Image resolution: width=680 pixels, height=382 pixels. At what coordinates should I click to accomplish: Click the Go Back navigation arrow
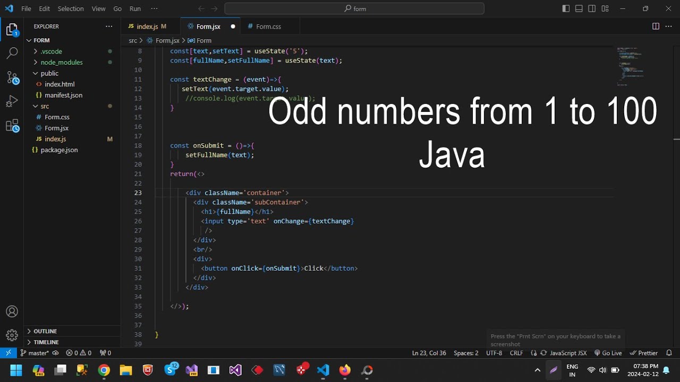coord(201,8)
